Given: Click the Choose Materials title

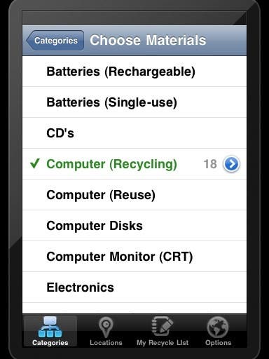Looking at the screenshot, I should tap(148, 40).
